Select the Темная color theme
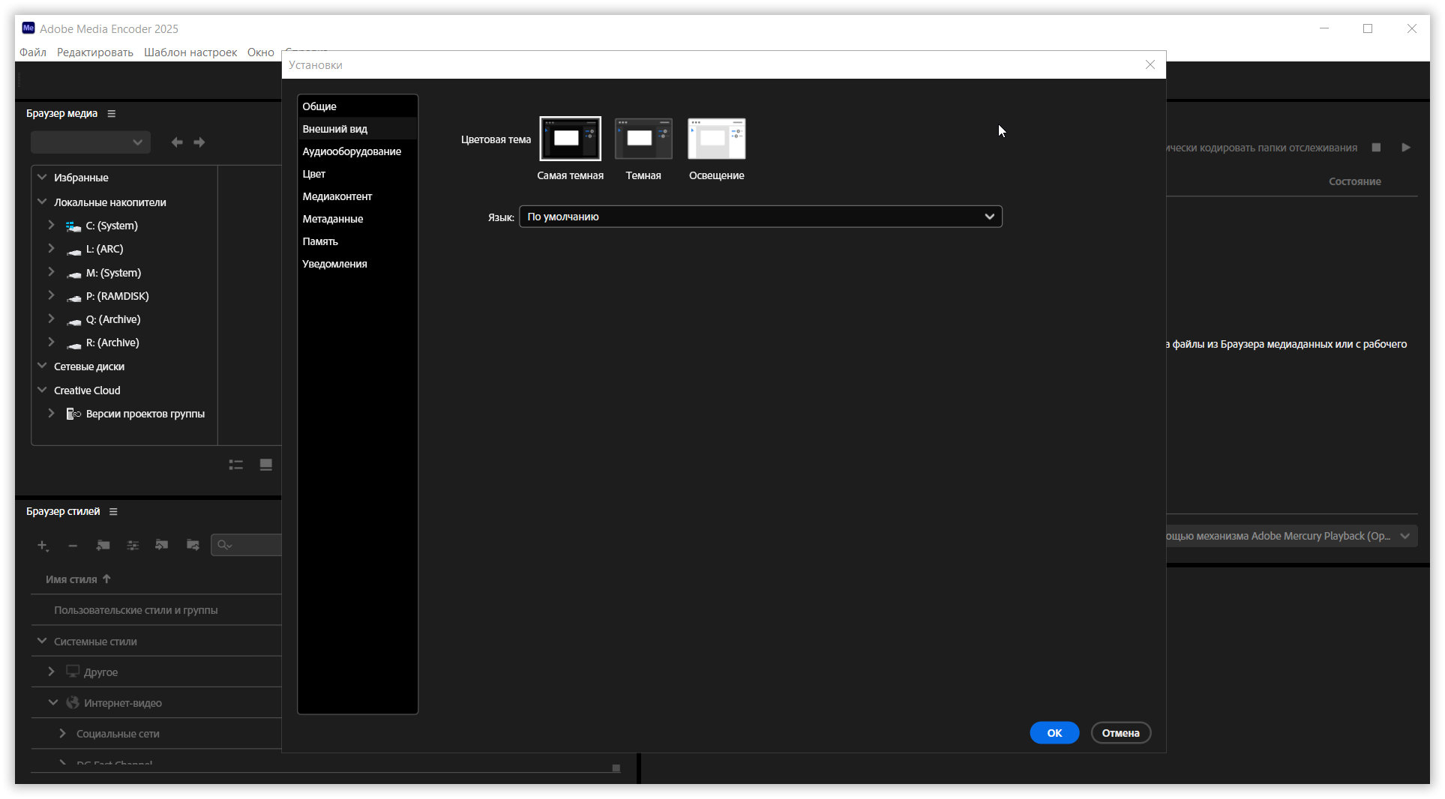Image resolution: width=1445 pixels, height=799 pixels. click(x=643, y=139)
